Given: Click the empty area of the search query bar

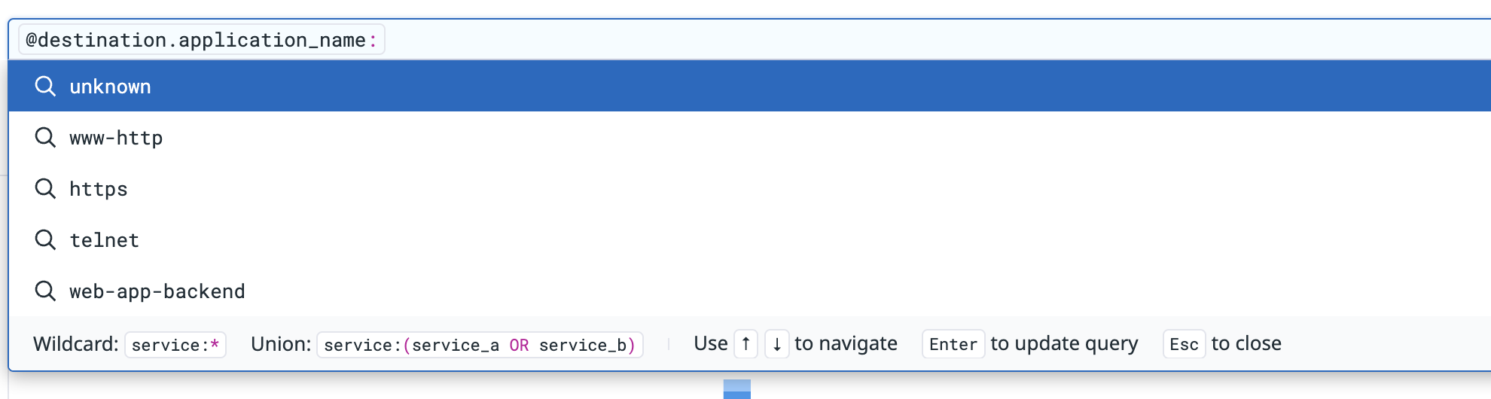Looking at the screenshot, I should (934, 40).
